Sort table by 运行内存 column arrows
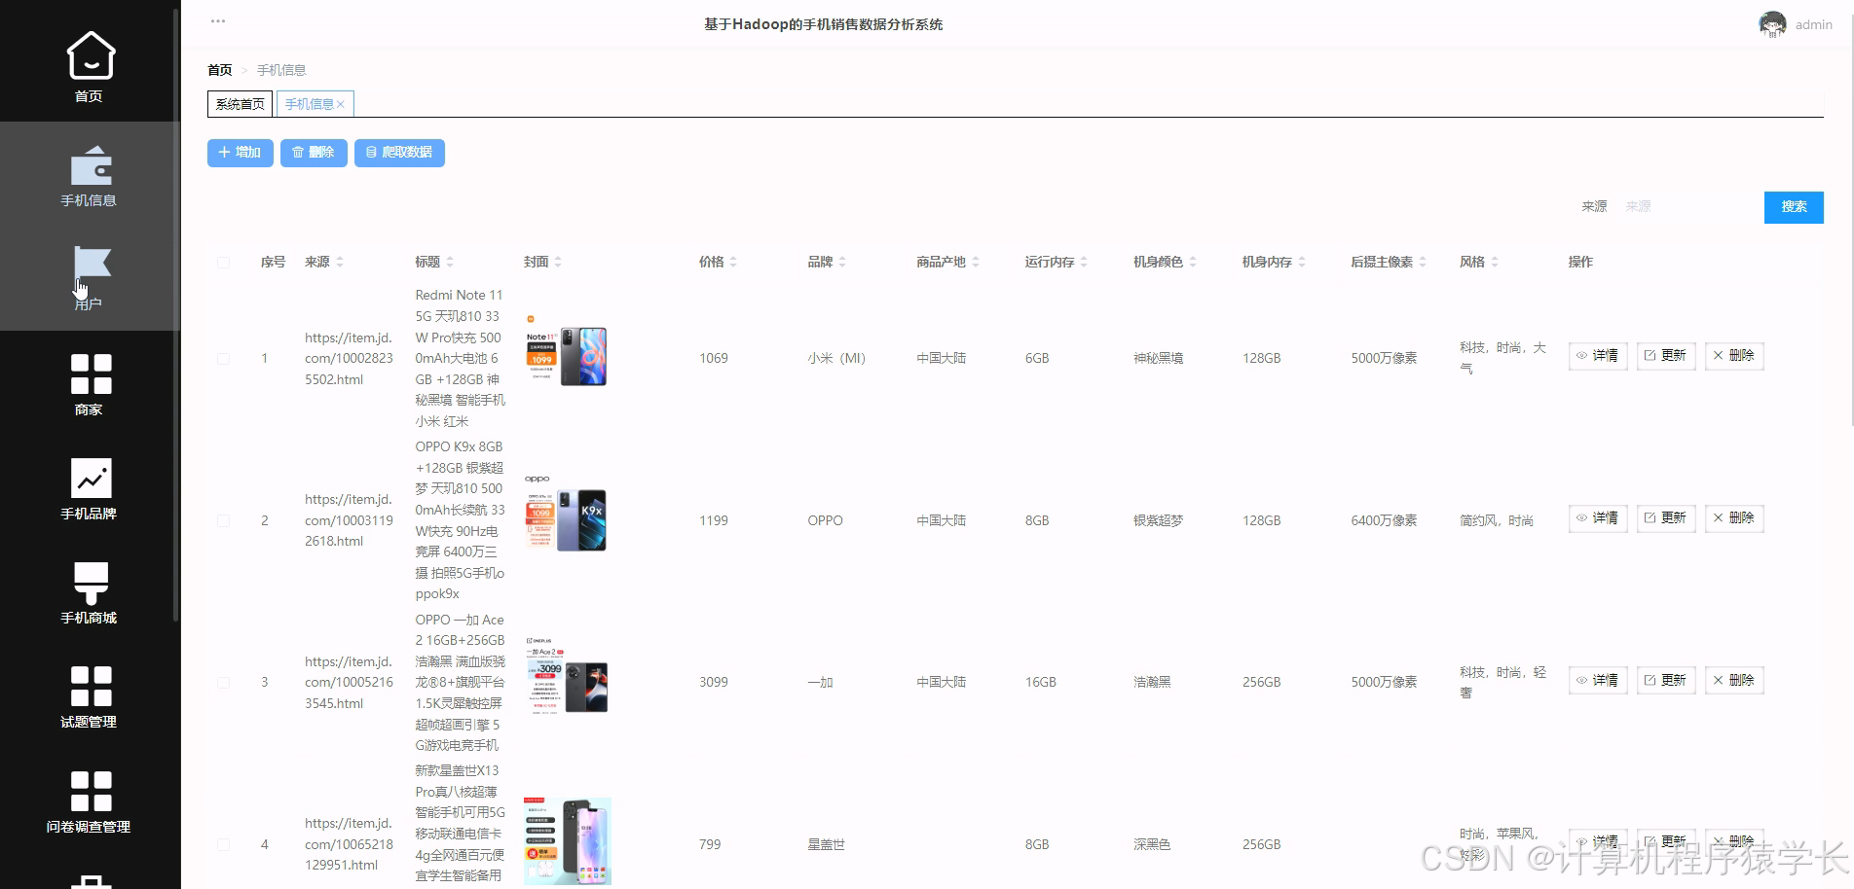This screenshot has width=1854, height=889. click(1084, 262)
